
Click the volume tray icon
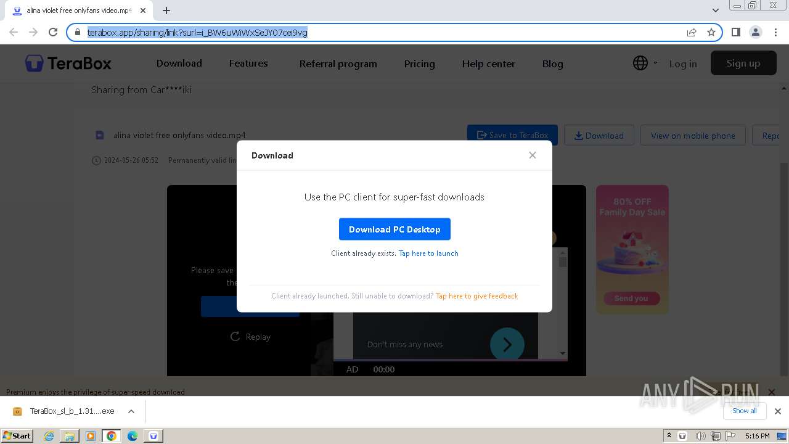(700, 436)
